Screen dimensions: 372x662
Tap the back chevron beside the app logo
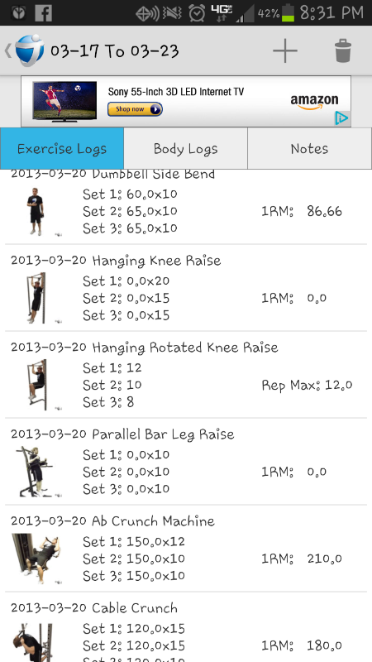click(8, 50)
